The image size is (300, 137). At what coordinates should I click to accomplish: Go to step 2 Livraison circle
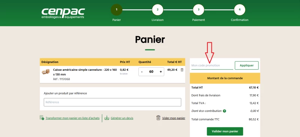157,10
